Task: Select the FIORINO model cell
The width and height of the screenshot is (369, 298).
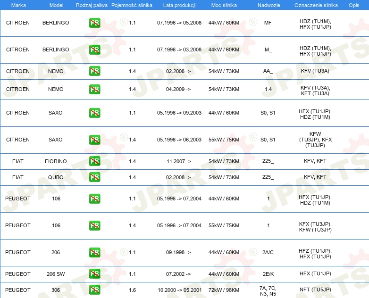Action: 56,161
